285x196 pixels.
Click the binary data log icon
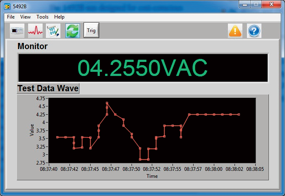tap(53, 31)
